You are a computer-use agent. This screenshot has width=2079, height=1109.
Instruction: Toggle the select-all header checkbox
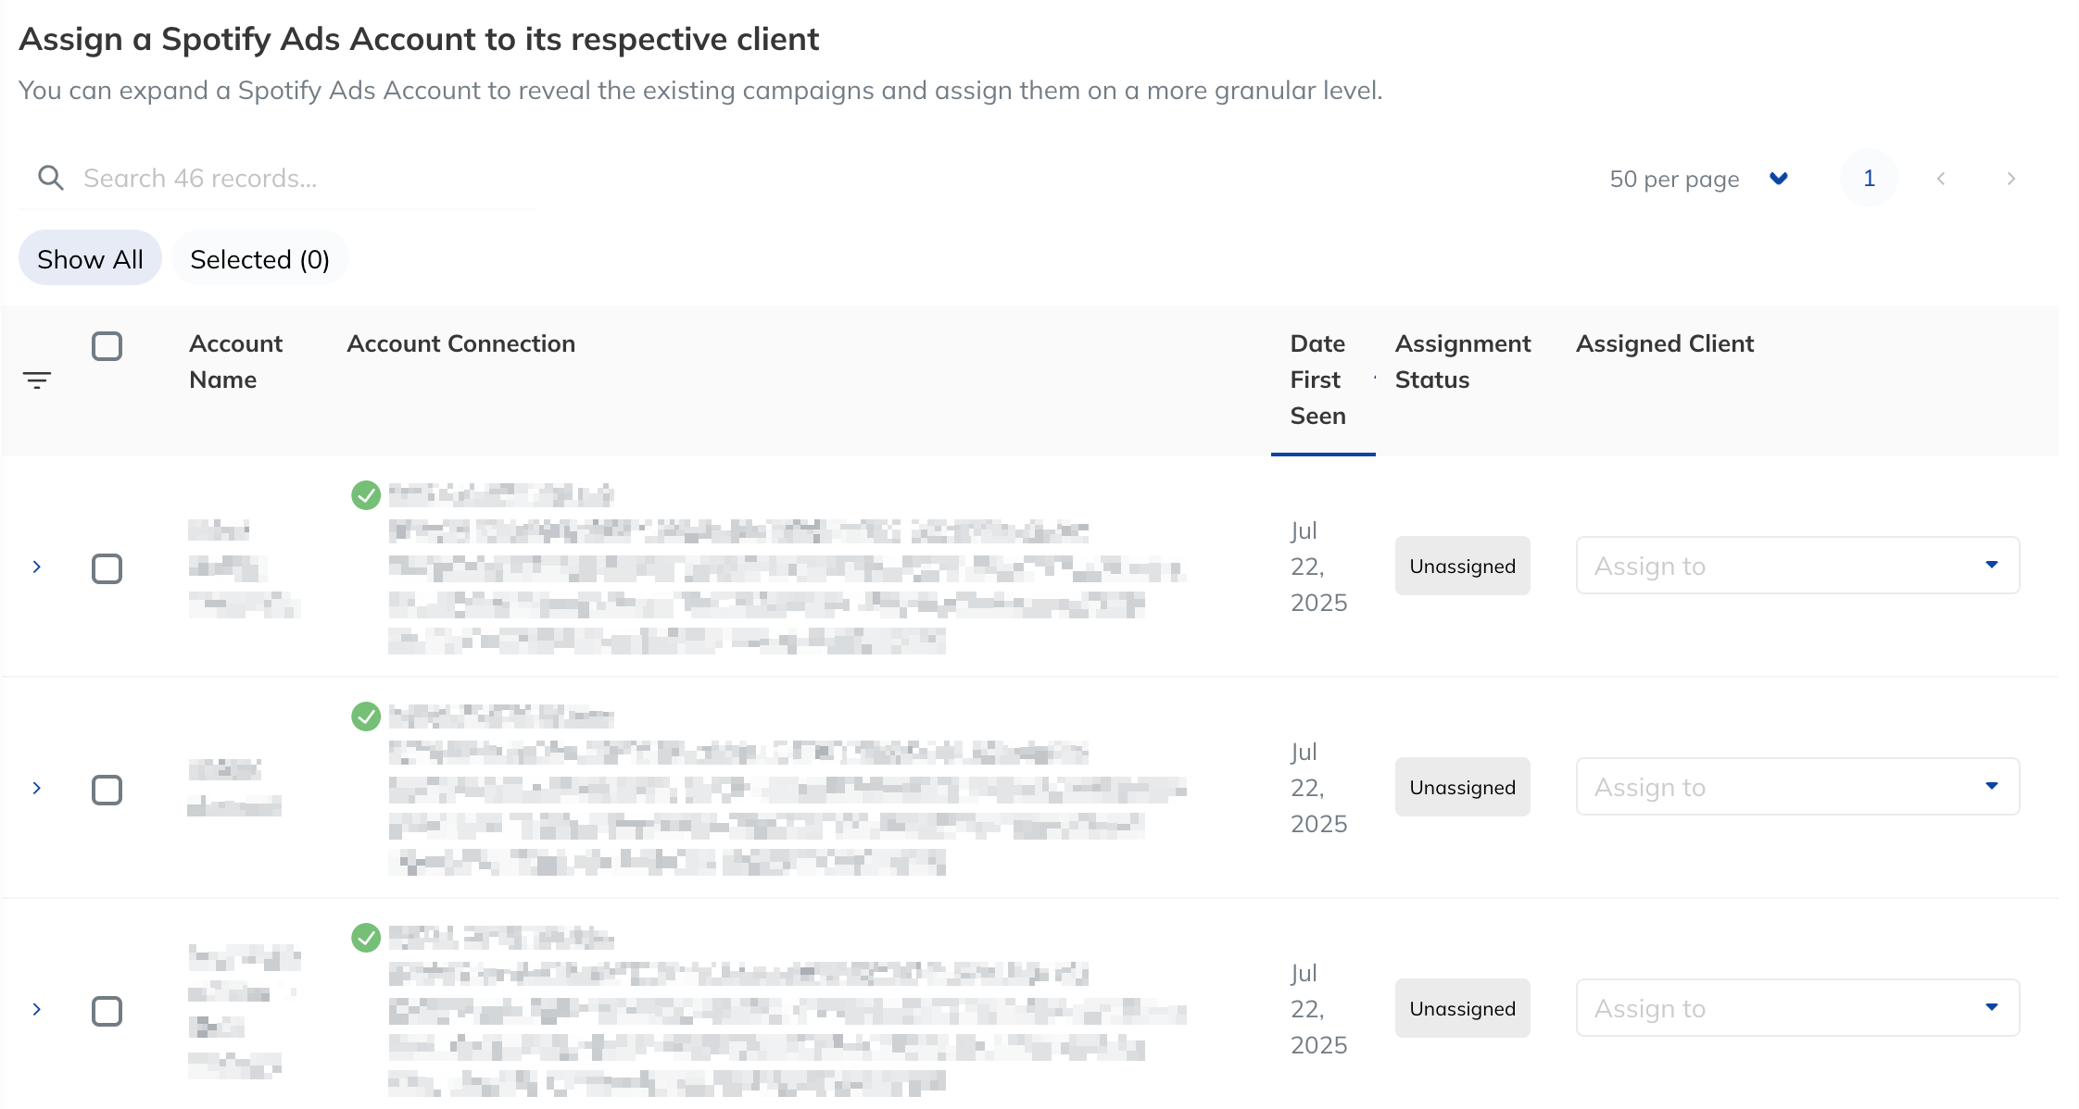click(107, 346)
